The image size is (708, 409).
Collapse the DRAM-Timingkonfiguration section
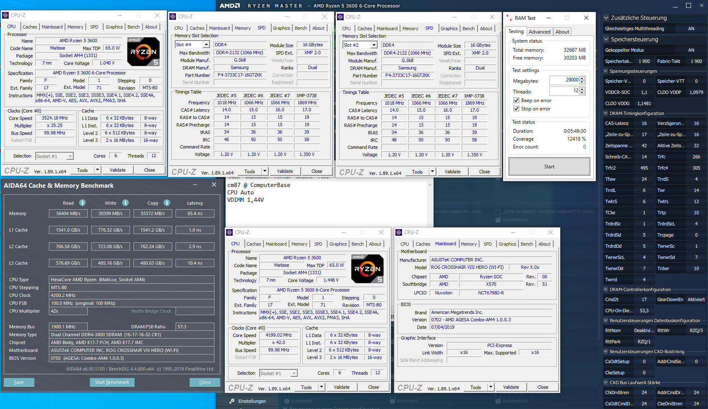(x=606, y=113)
